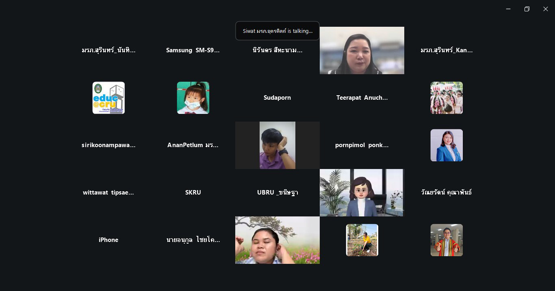Select the woman in blue blazer avatar
The width and height of the screenshot is (555, 291).
point(447,145)
